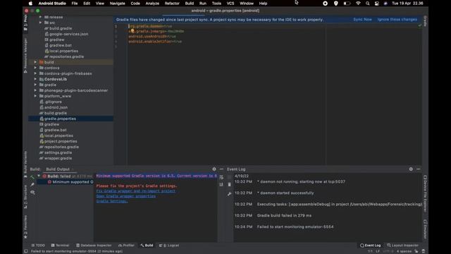Open Event Log wrench settings
The image size is (451, 254).
tap(229, 194)
